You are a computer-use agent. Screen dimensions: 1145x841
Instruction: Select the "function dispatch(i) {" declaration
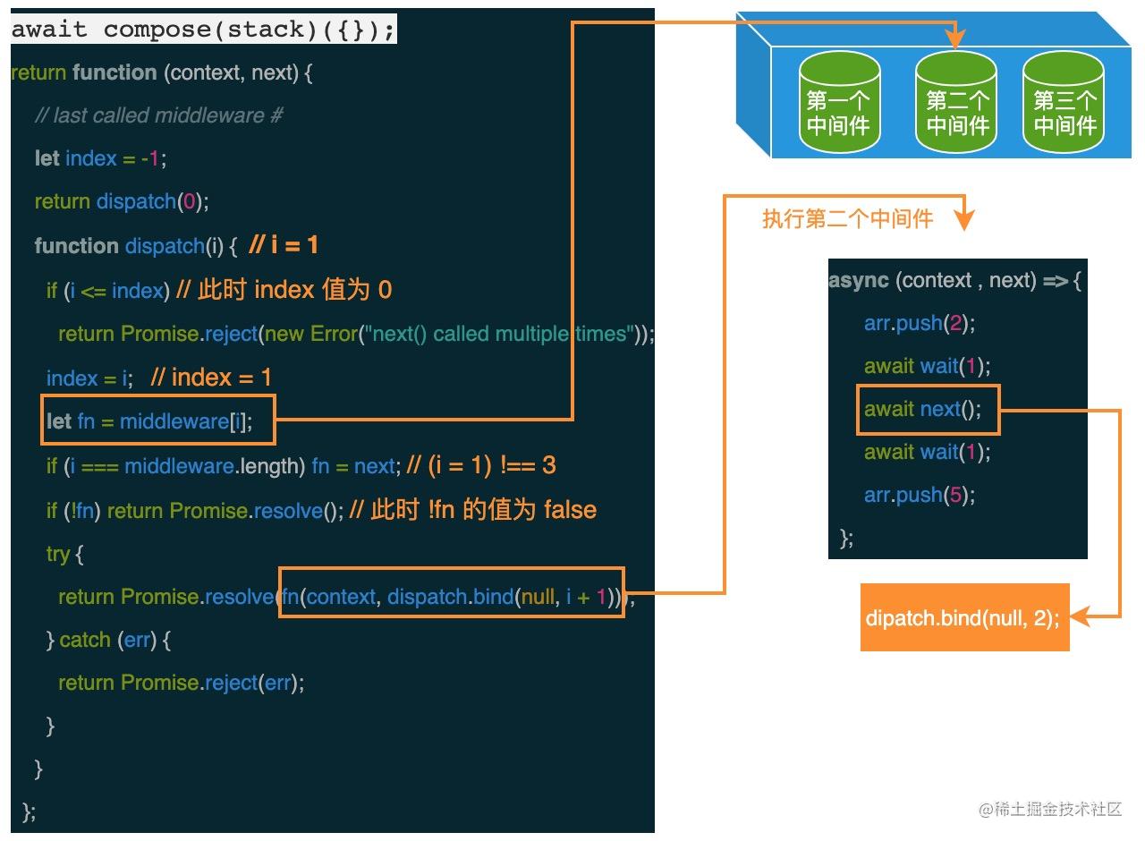click(x=135, y=245)
